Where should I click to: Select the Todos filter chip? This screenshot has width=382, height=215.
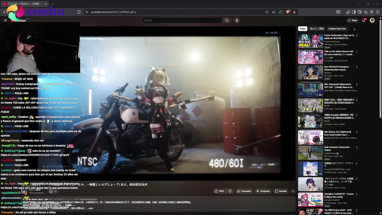pyautogui.click(x=303, y=29)
